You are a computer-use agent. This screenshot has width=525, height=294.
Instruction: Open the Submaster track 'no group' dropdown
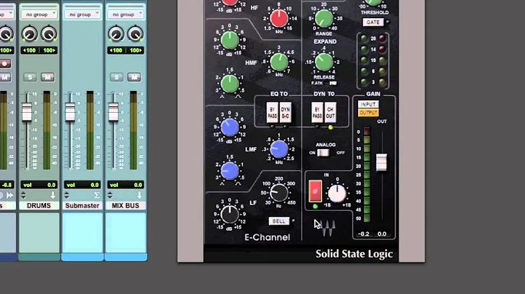[82, 15]
